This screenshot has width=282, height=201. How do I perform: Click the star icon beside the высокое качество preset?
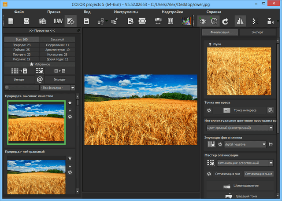tap(70, 102)
